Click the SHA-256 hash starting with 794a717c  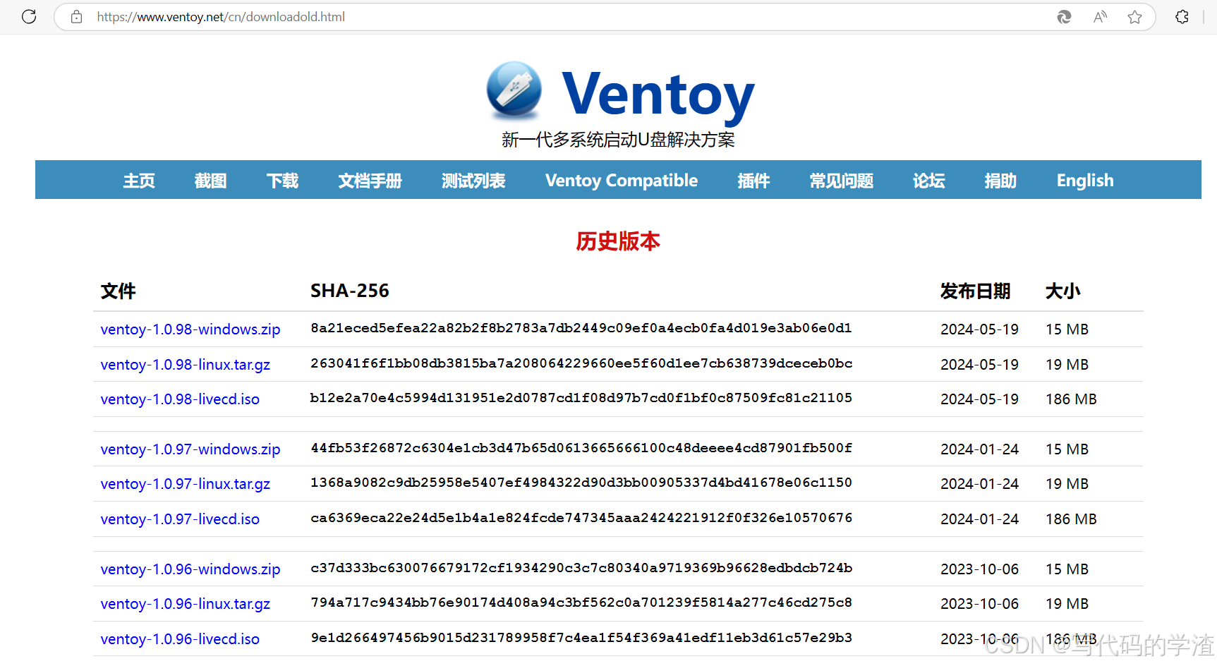tap(581, 603)
